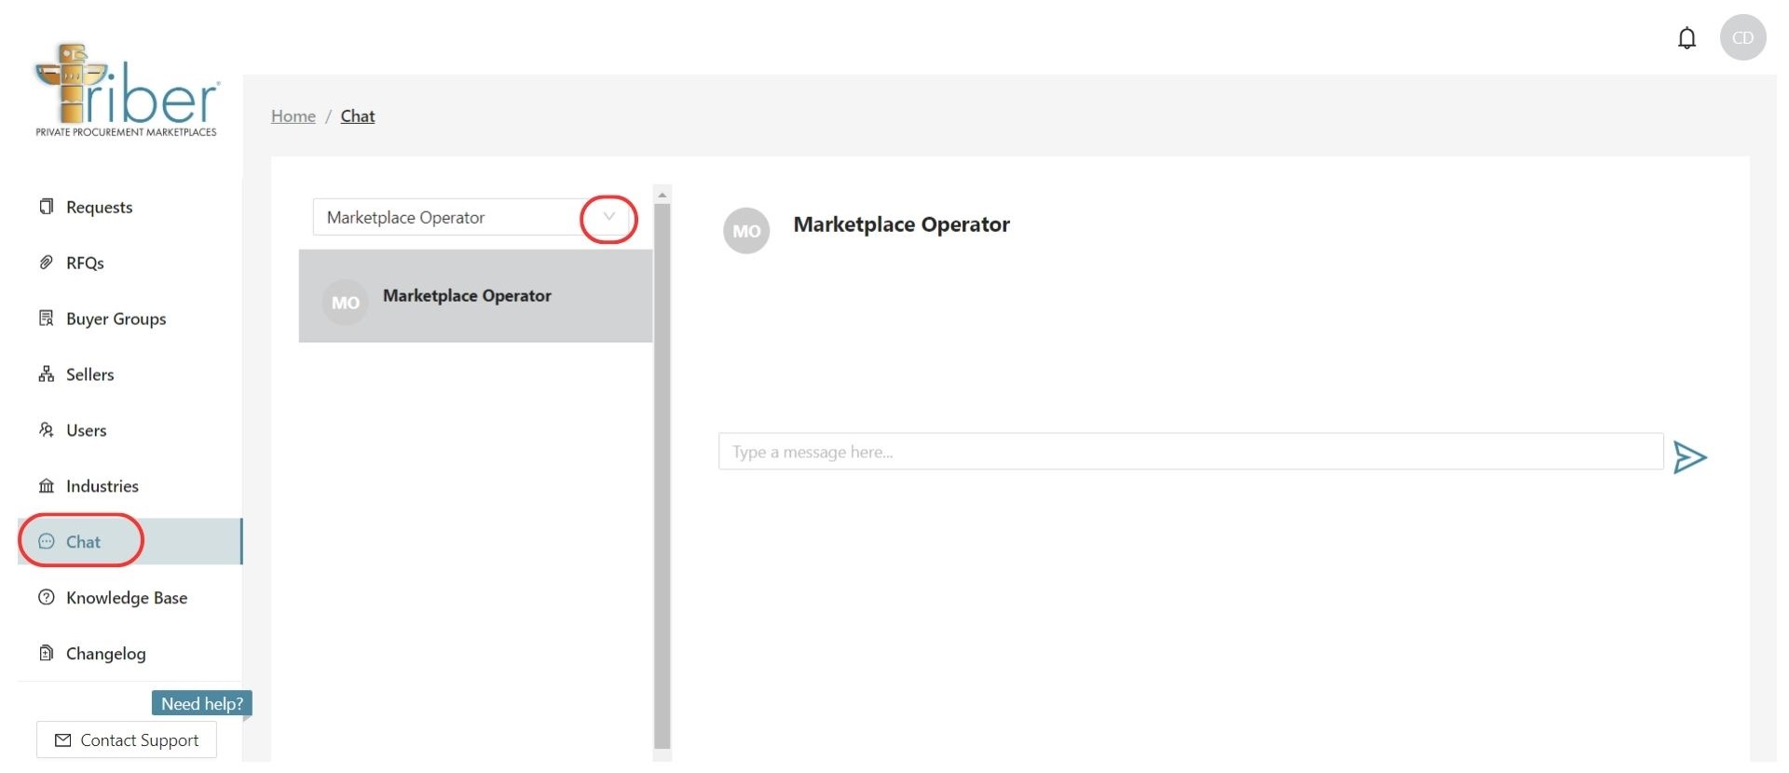Click the Chat breadcrumb link

[358, 116]
